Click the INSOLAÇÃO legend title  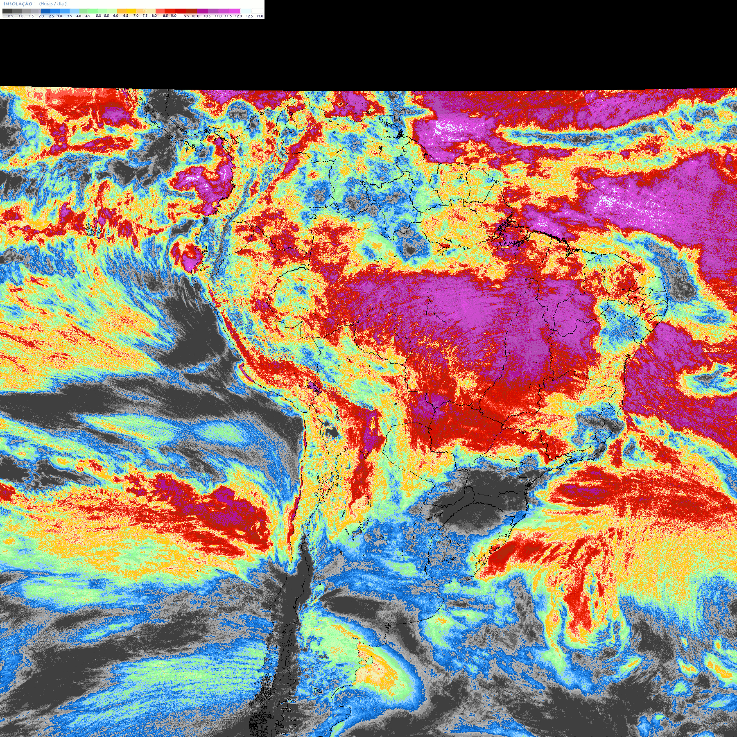18,4
